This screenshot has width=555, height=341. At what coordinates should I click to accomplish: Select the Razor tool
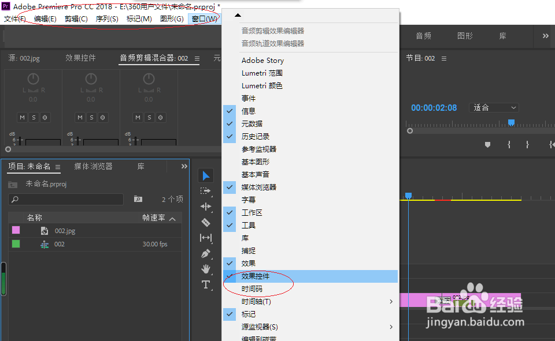pos(206,222)
